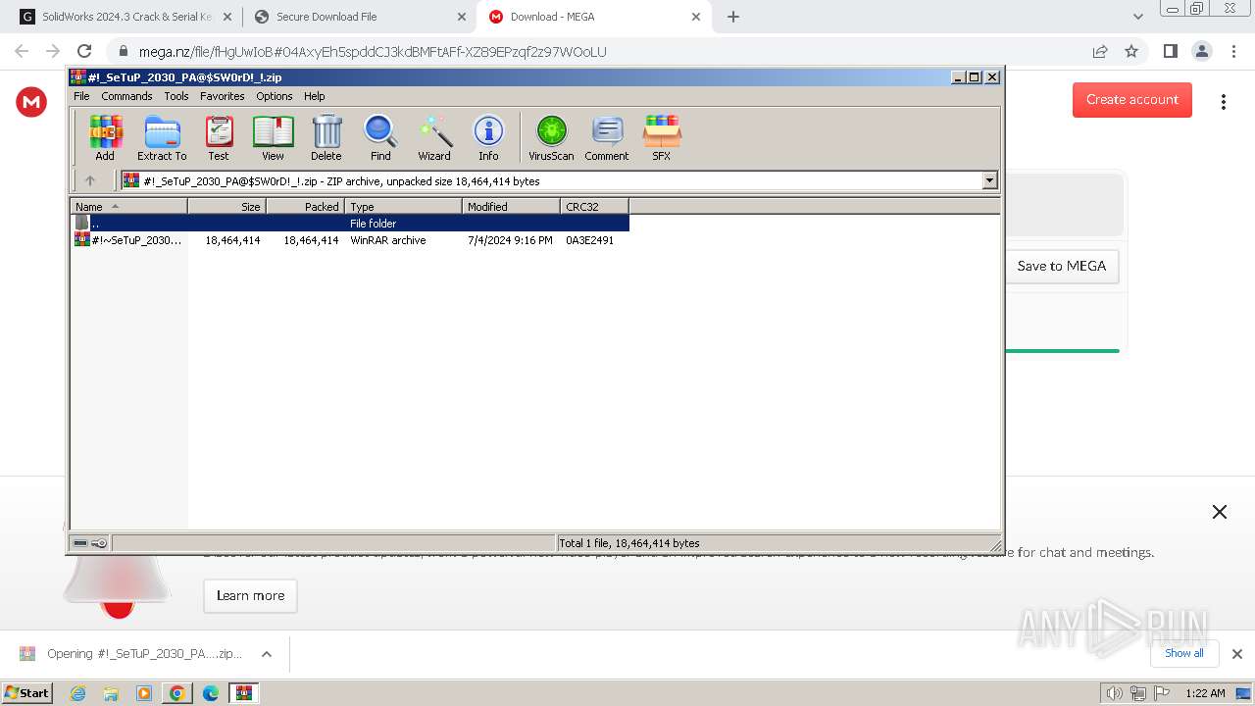This screenshot has height=706, width=1255.
Task: Dismiss the MEGA notification banner
Action: point(1220,512)
